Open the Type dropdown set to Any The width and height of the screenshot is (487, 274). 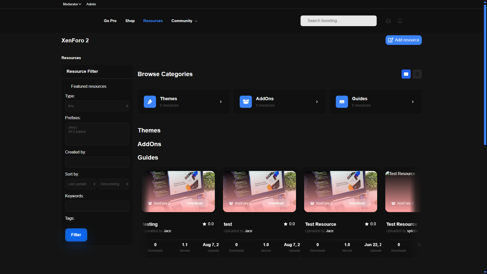[97, 106]
